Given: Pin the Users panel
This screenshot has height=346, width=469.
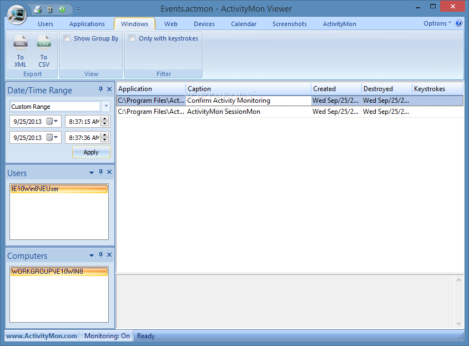Looking at the screenshot, I should click(101, 172).
